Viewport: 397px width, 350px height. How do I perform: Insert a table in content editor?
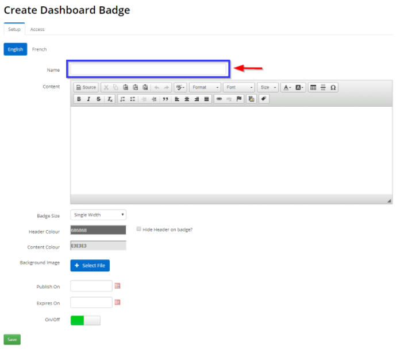(313, 87)
